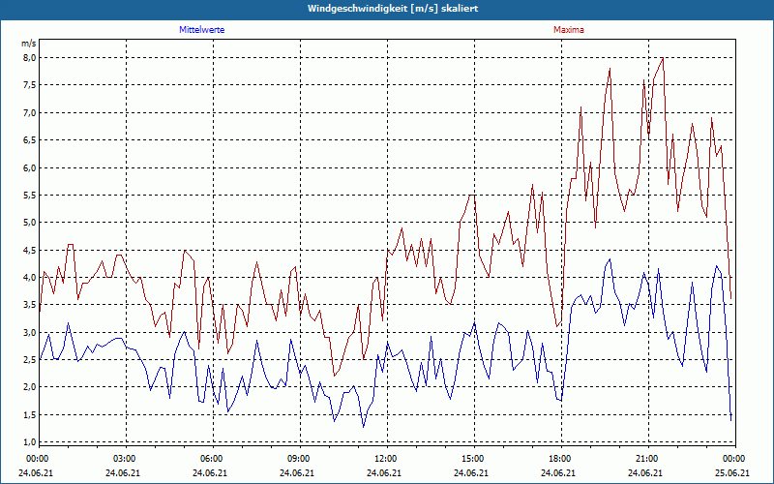Image resolution: width=774 pixels, height=484 pixels.
Task: Select the m/s unit label
Action: point(29,44)
